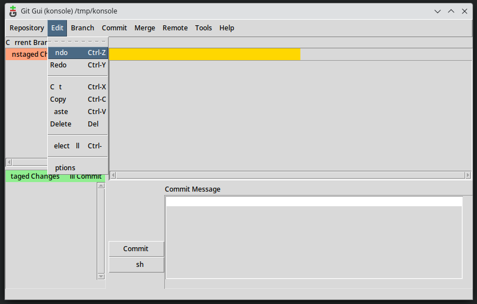Maximize the Git Gui window

point(451,11)
